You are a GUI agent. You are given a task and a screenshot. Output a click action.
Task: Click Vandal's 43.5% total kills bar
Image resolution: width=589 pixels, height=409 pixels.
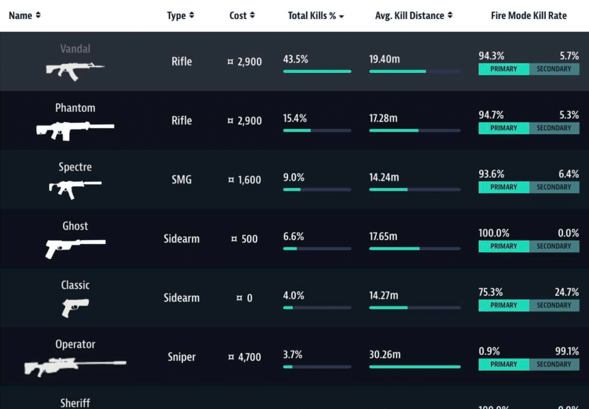pyautogui.click(x=317, y=72)
